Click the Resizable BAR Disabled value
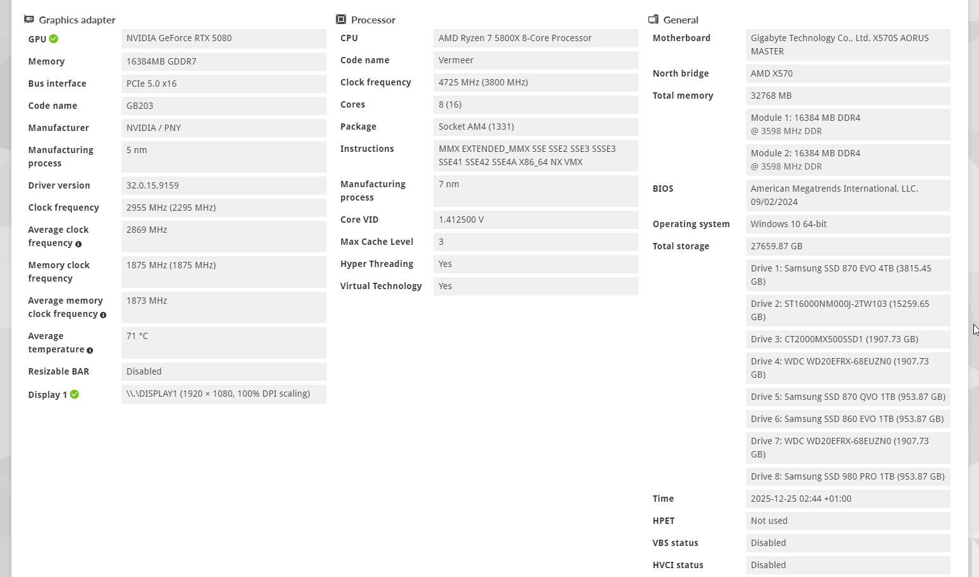The width and height of the screenshot is (979, 577). (224, 371)
